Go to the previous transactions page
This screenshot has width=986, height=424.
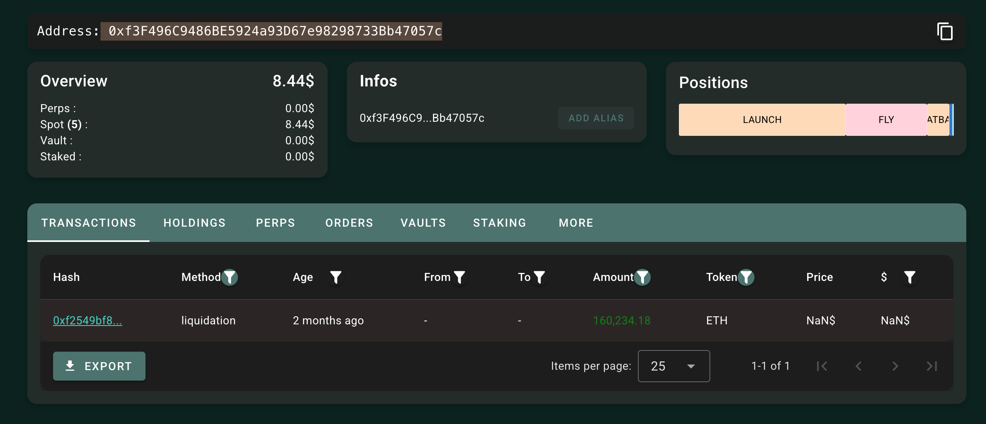(859, 366)
